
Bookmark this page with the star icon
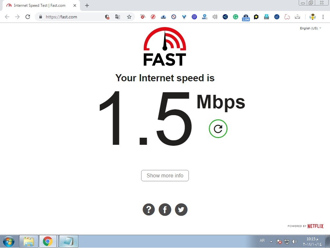pos(129,17)
